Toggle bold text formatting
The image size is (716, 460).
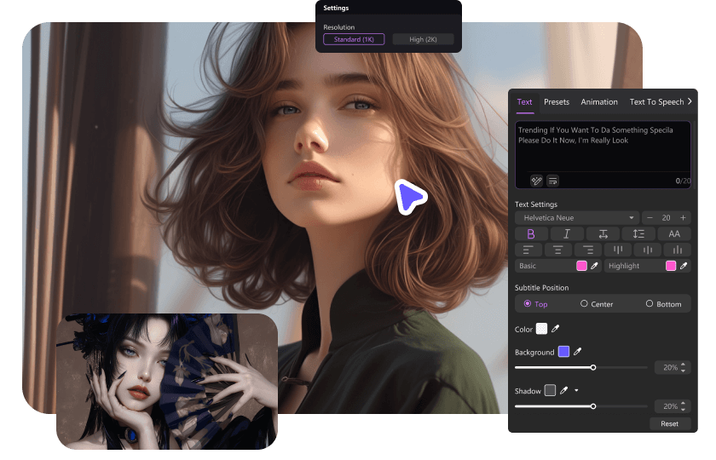(x=532, y=233)
